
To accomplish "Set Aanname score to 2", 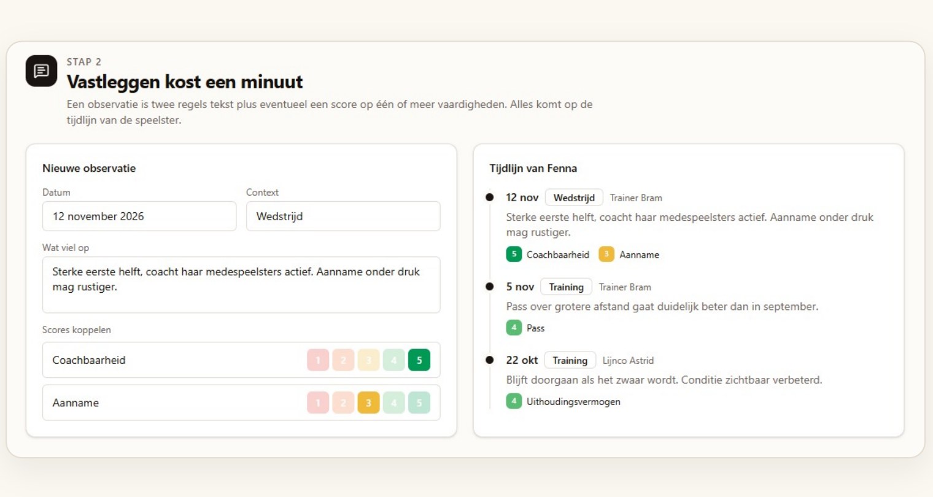I will [343, 403].
